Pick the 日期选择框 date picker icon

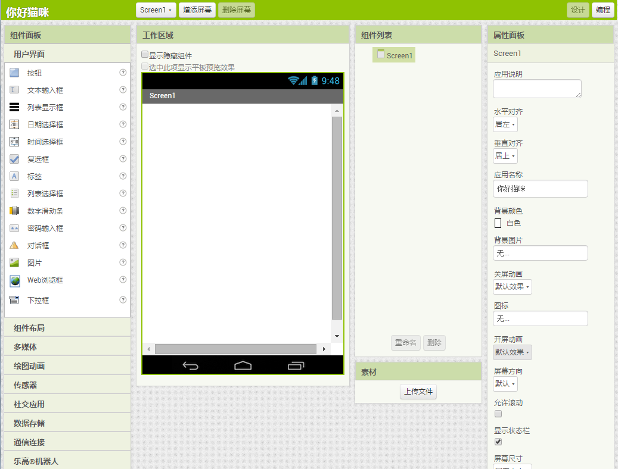15,124
